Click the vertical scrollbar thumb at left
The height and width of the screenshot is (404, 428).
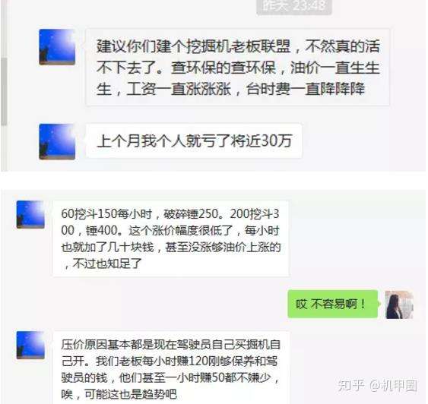click(x=4, y=91)
